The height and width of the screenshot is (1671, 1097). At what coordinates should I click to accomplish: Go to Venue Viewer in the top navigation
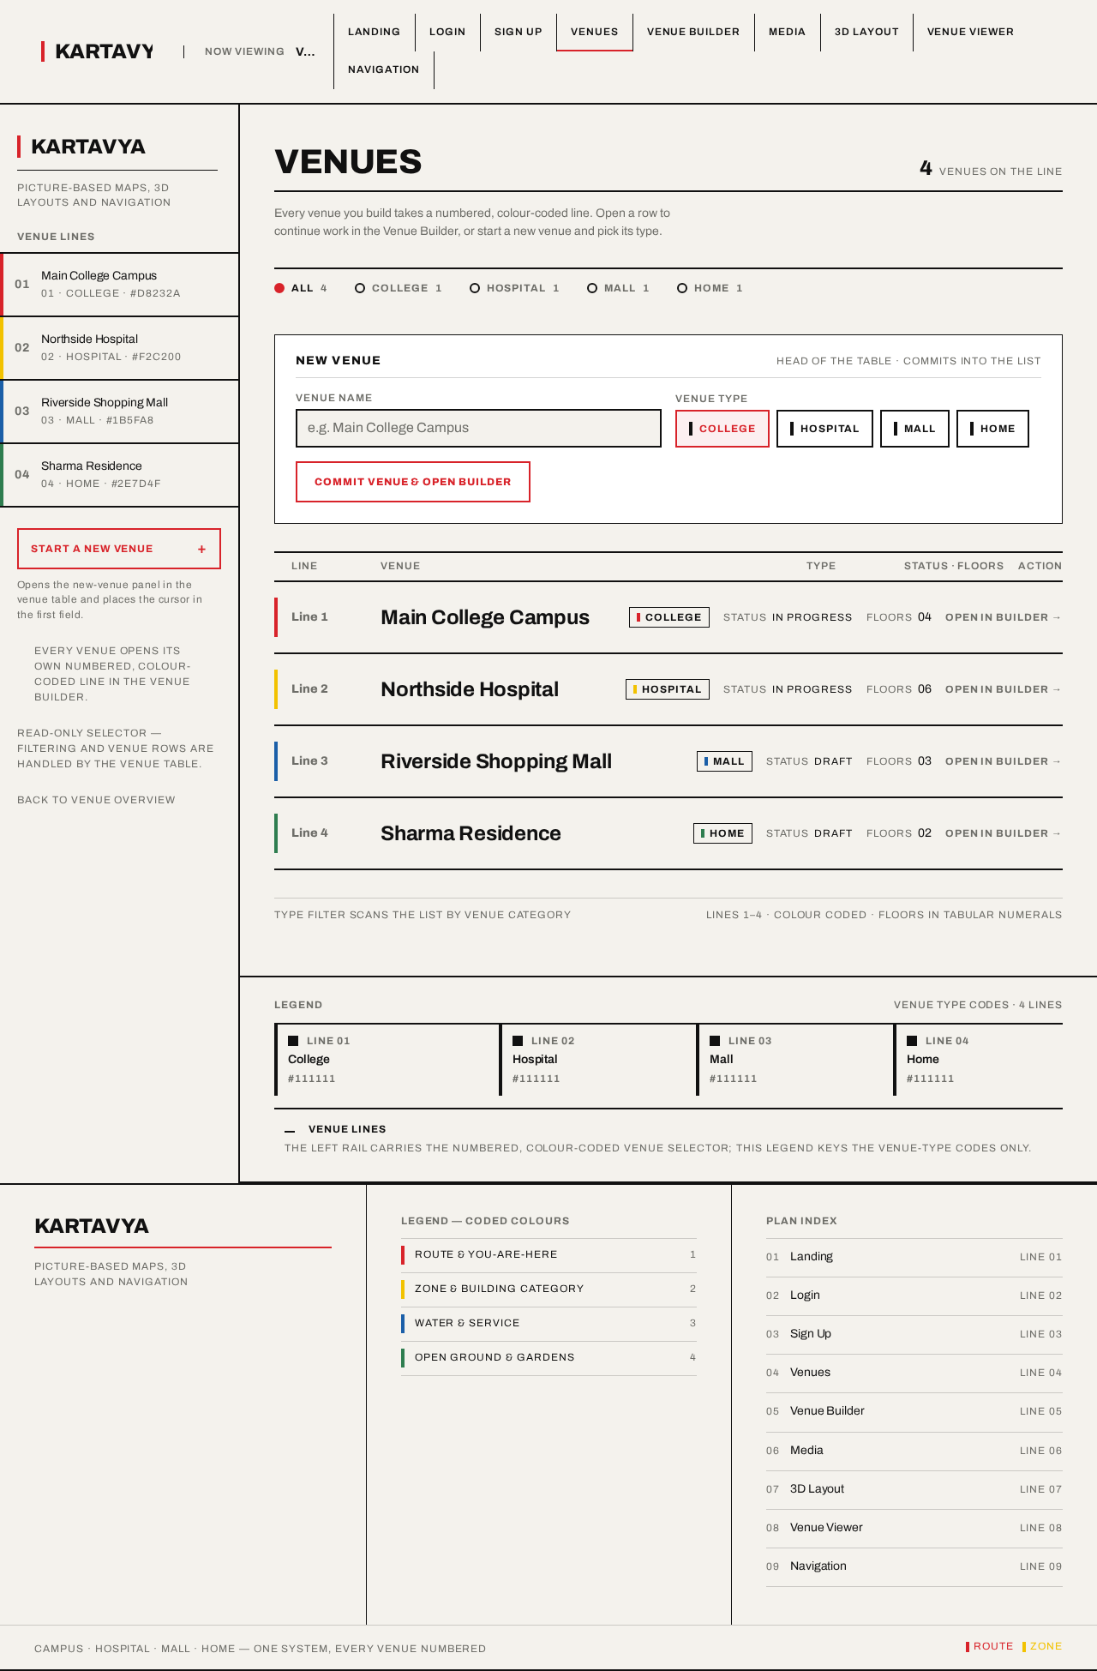click(x=970, y=32)
